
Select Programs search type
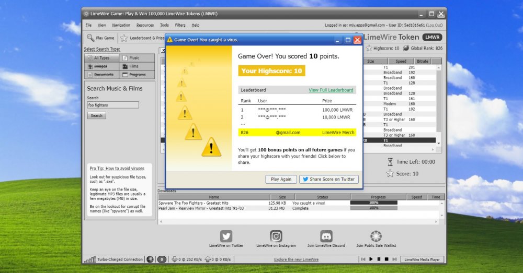[x=137, y=75]
